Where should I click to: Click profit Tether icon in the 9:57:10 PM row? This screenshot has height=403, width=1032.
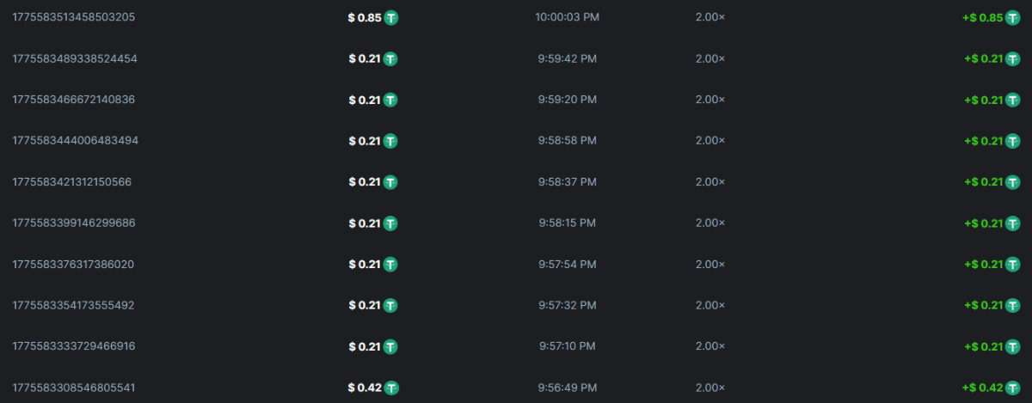coord(1015,346)
